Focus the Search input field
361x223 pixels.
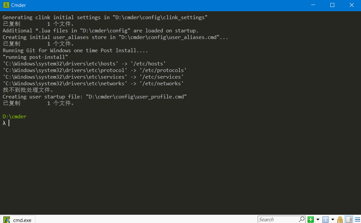coord(278,219)
